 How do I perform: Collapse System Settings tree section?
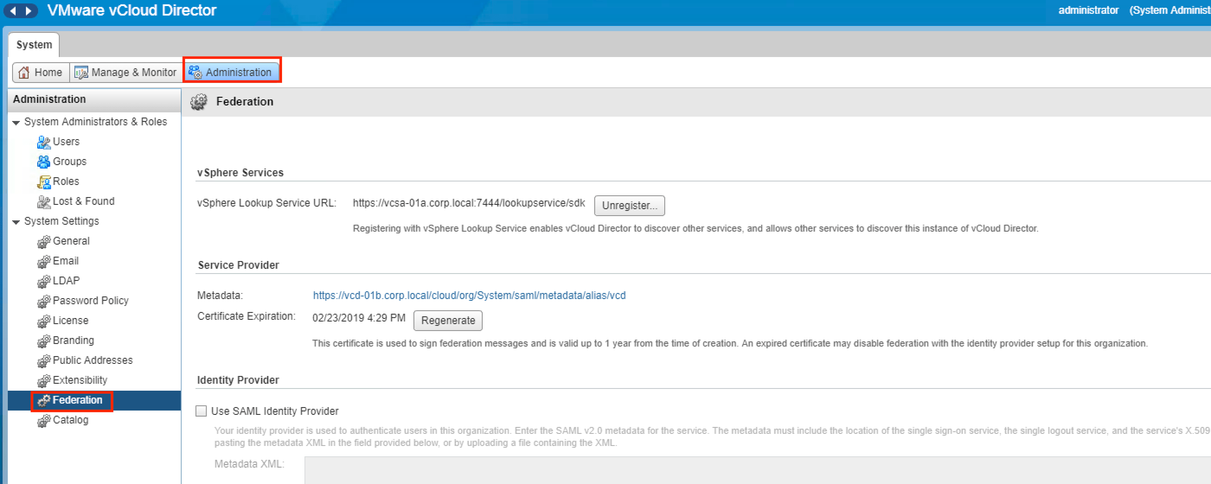tap(16, 222)
